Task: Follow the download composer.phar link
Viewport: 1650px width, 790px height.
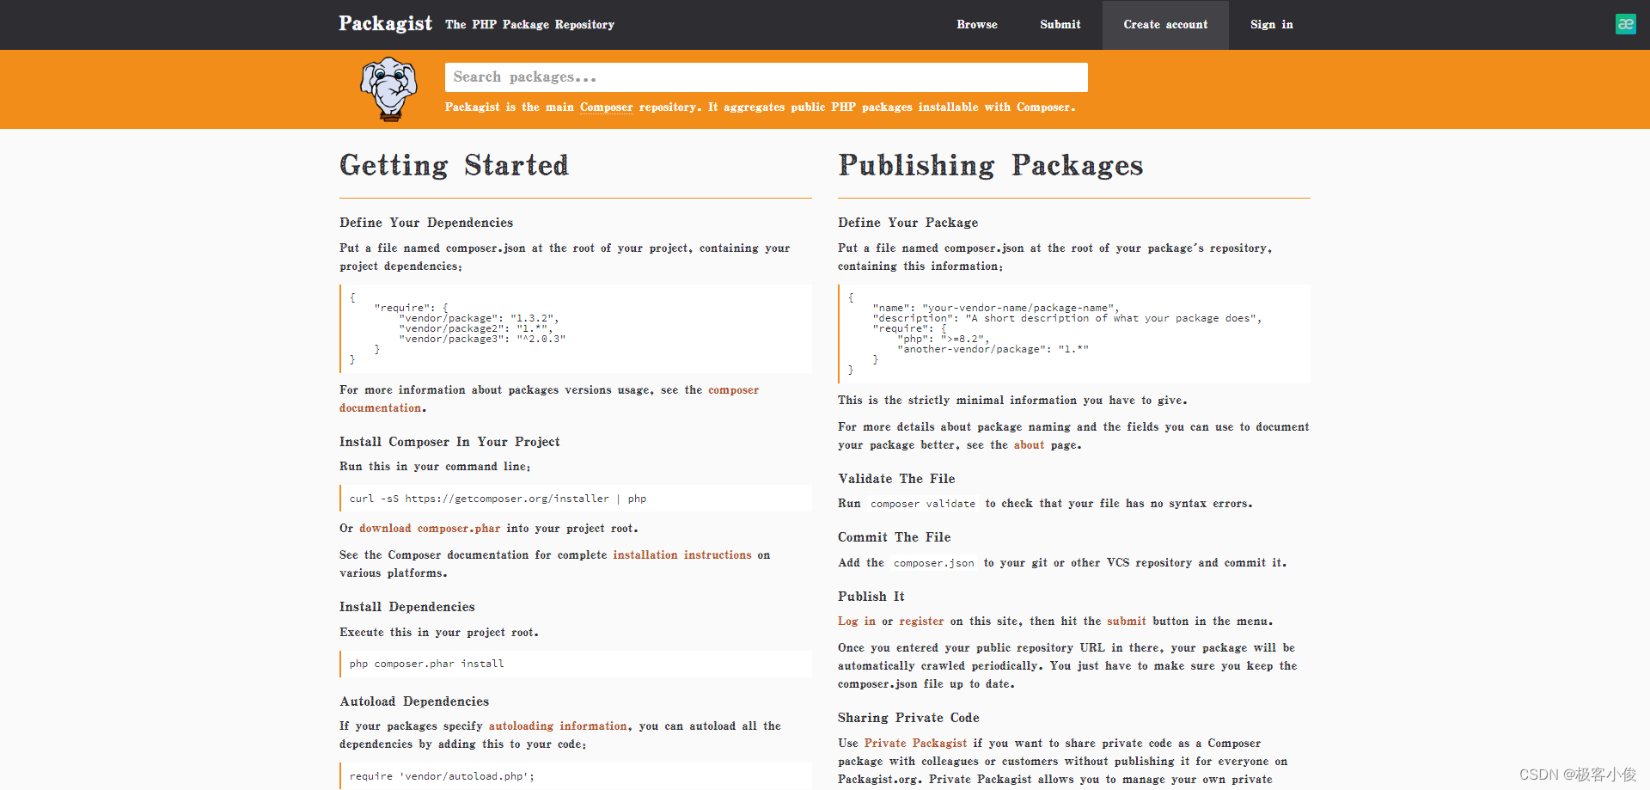Action: click(x=430, y=529)
